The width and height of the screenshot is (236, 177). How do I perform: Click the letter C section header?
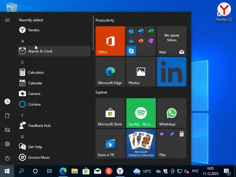click(23, 62)
